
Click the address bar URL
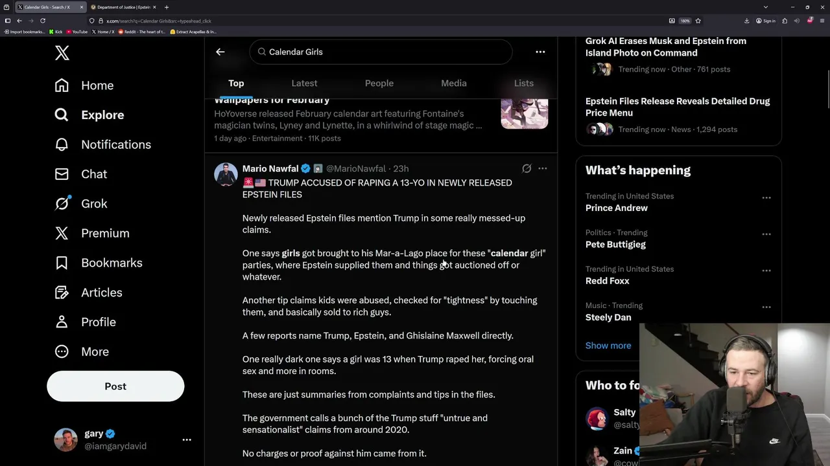pyautogui.click(x=159, y=21)
